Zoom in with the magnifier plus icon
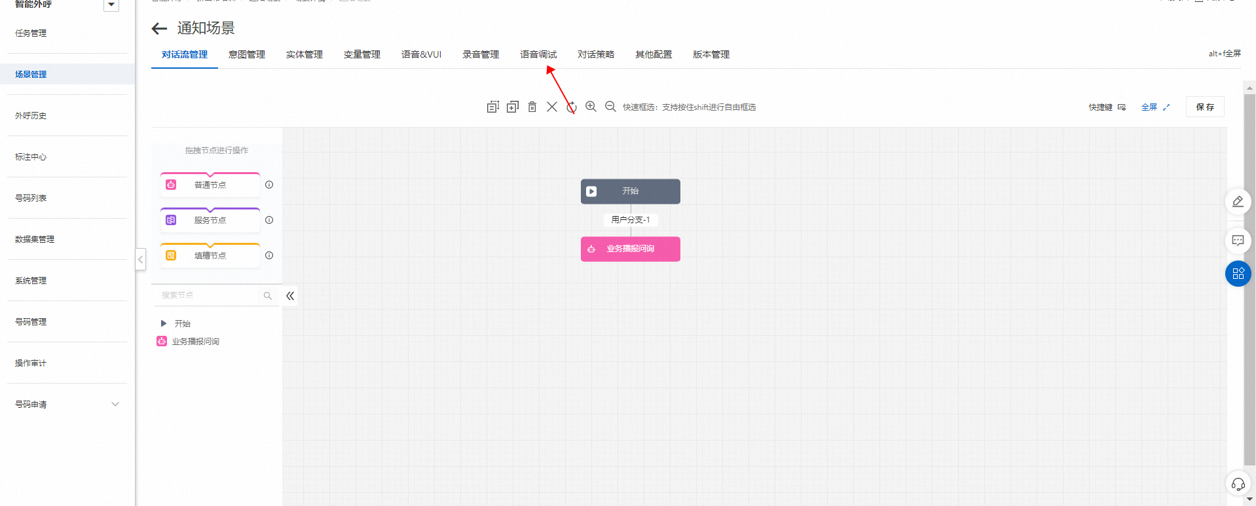The image size is (1256, 506). (x=591, y=107)
